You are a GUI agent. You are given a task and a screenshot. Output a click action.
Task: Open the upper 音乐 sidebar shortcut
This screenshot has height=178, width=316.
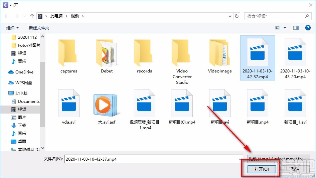(x=19, y=61)
